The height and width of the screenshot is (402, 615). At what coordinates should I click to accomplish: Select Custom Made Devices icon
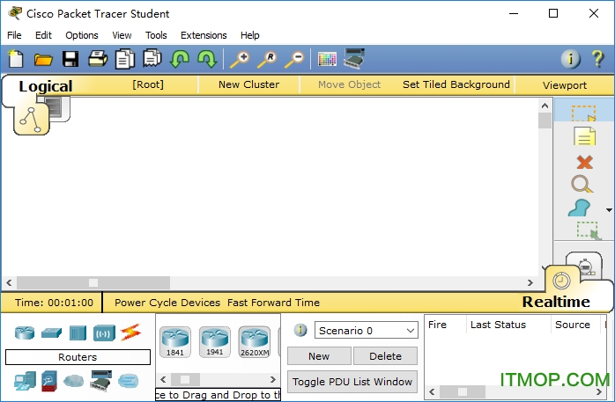pyautogui.click(x=100, y=381)
